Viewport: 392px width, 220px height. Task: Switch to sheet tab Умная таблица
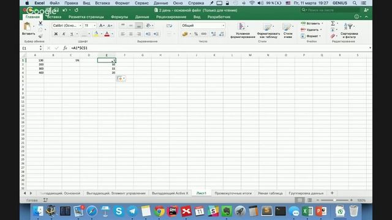(x=270, y=193)
